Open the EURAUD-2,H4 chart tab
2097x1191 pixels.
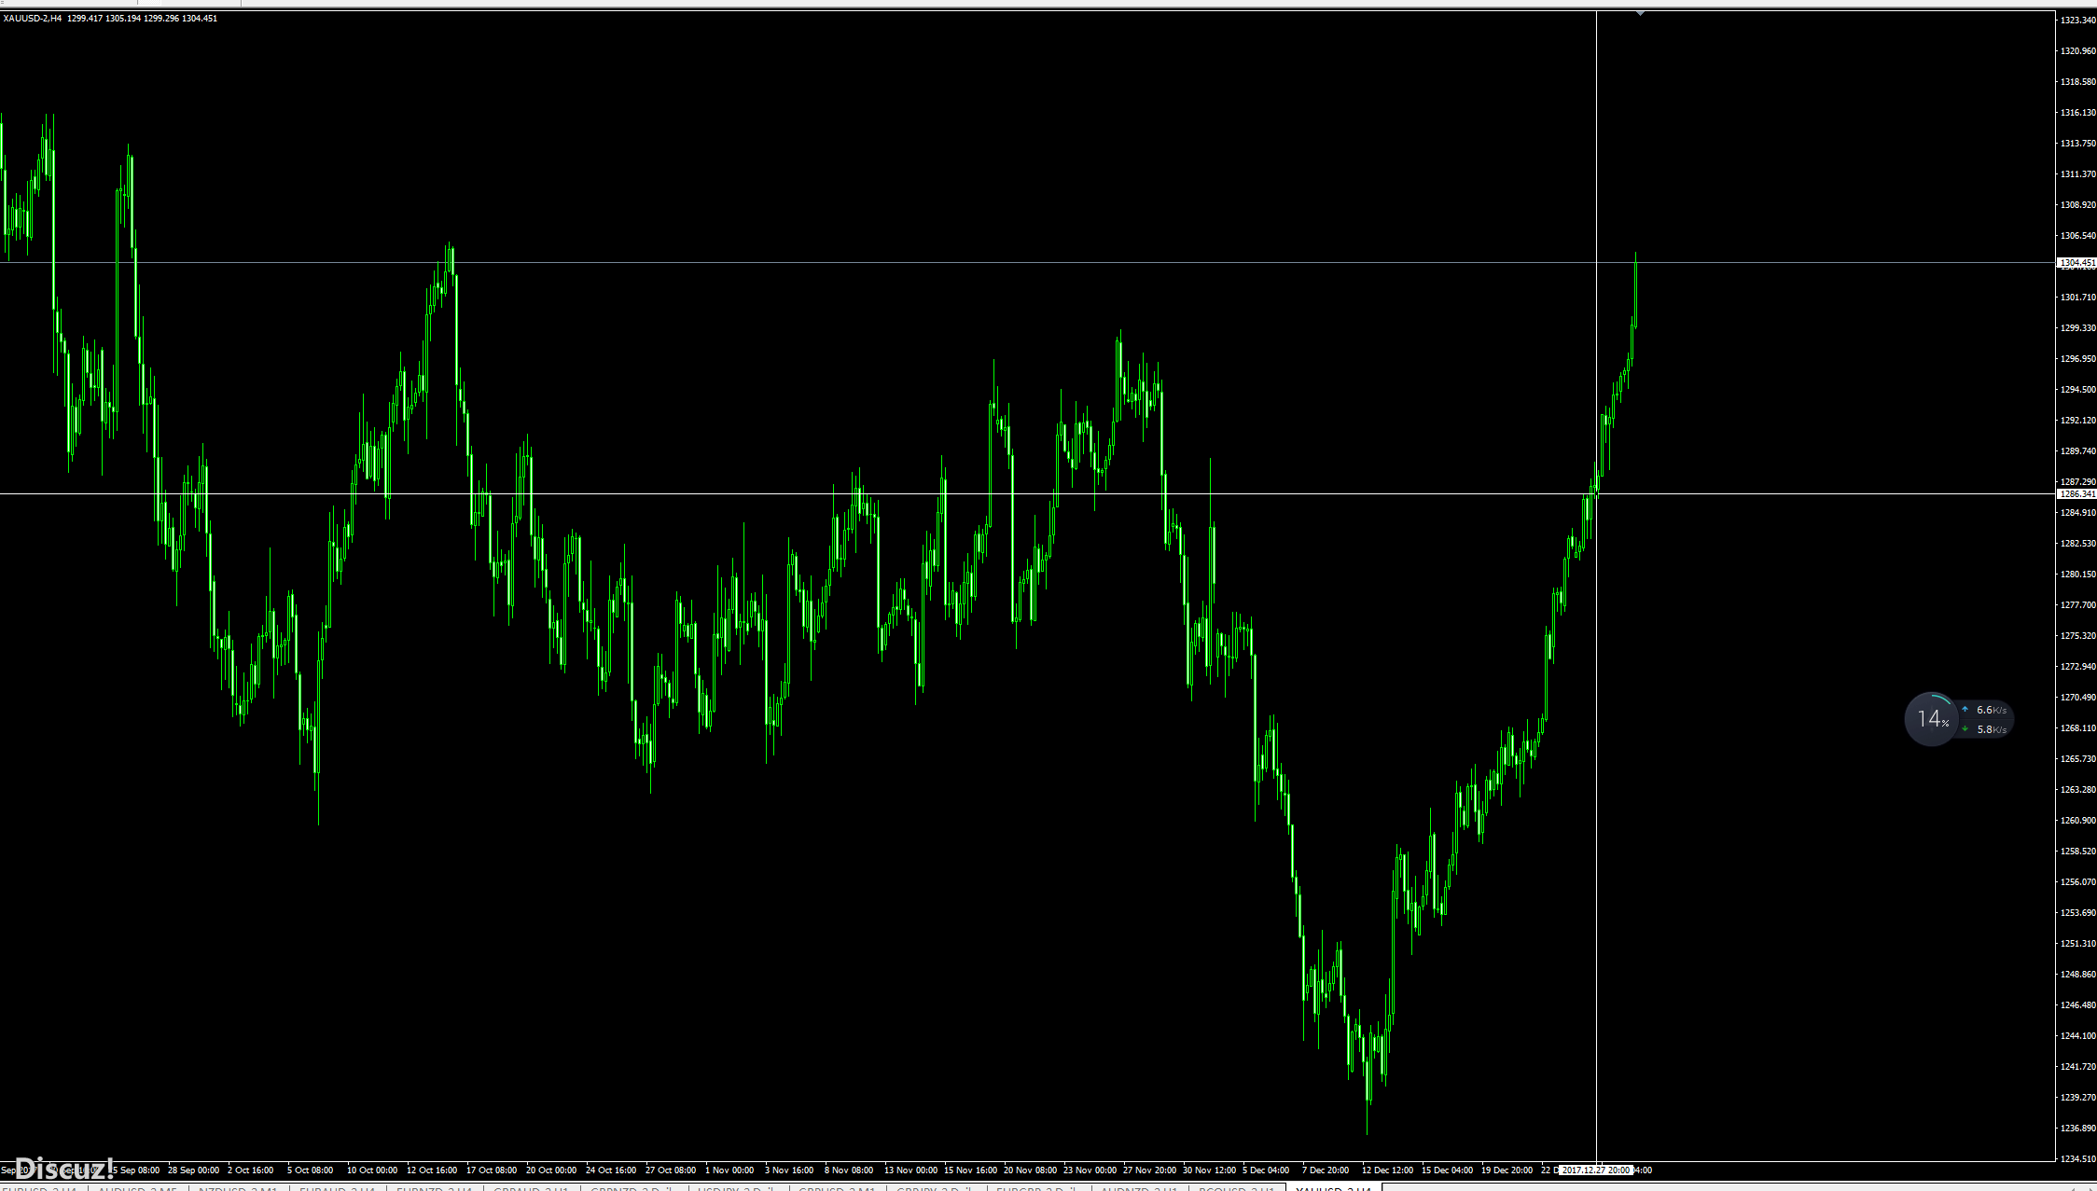[338, 1188]
